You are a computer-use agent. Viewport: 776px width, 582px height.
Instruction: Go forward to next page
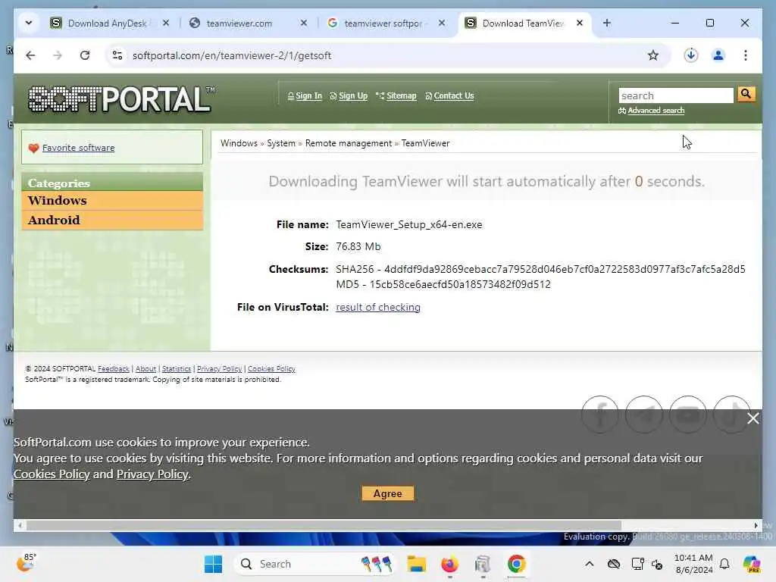click(58, 55)
